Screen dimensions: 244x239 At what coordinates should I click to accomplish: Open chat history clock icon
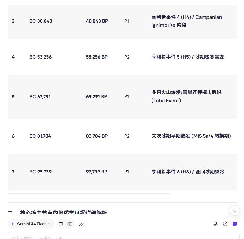225,224
